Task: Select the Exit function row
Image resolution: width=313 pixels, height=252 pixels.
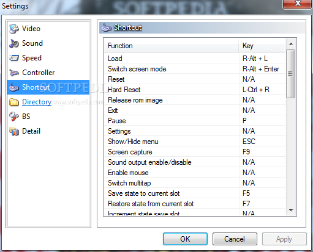Action: (x=195, y=110)
